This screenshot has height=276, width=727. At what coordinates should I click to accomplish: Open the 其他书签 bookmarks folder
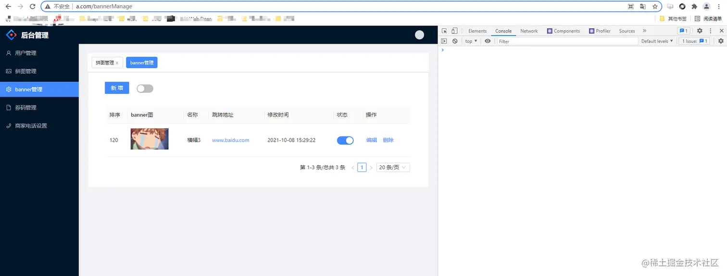pyautogui.click(x=673, y=19)
